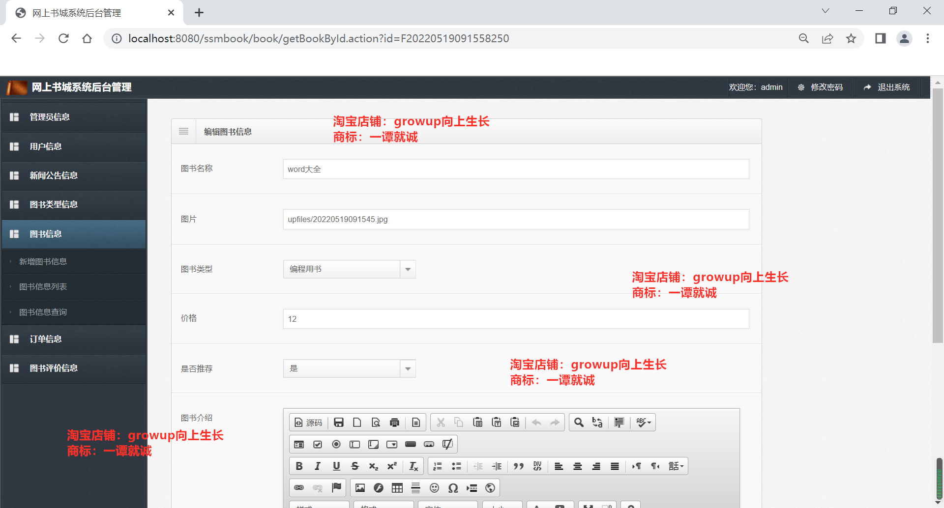Insert a form button icon

click(411, 445)
